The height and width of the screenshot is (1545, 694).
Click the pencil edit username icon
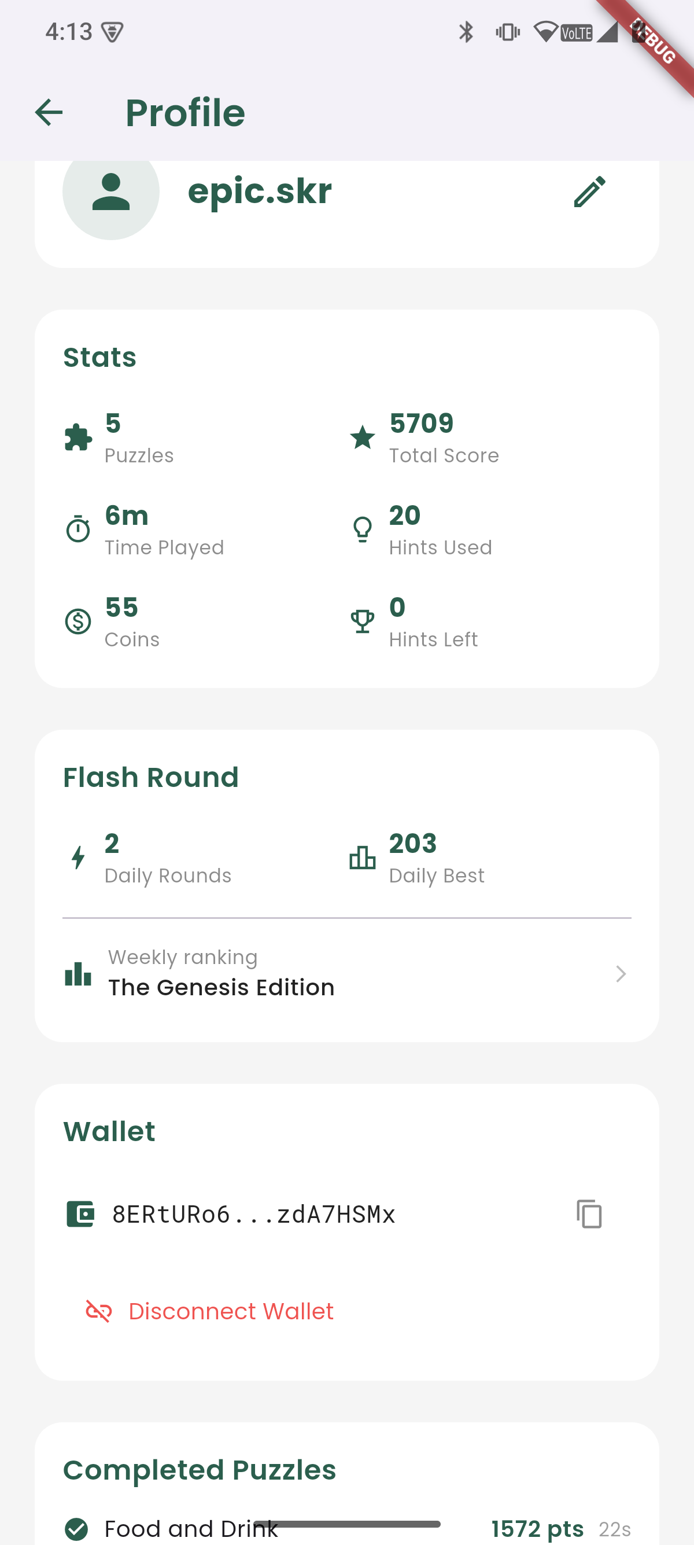[x=590, y=192]
